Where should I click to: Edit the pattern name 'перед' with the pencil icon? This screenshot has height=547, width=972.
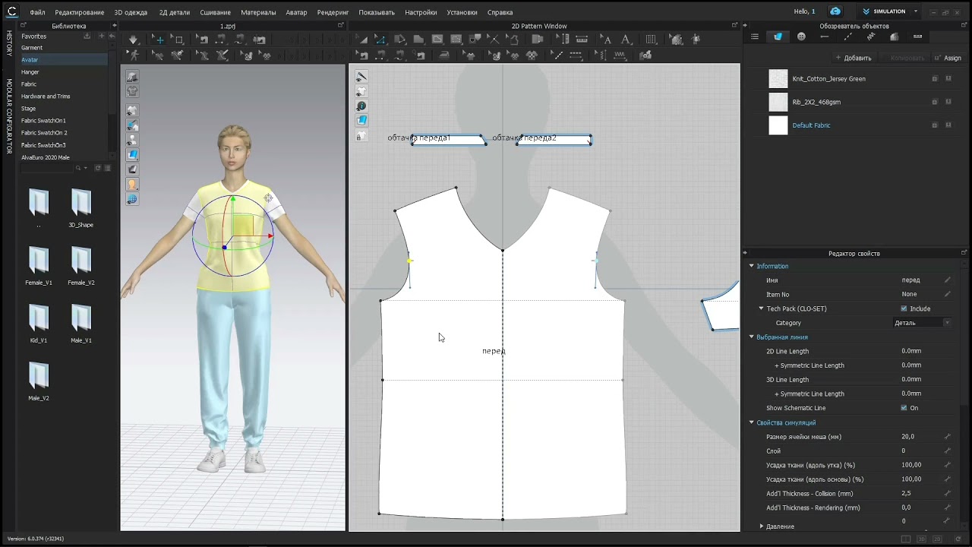point(947,280)
